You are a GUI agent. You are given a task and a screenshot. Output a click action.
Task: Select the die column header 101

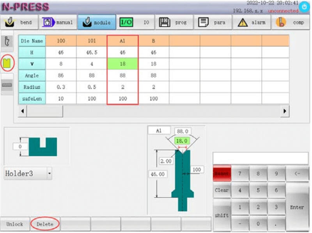tap(92, 41)
